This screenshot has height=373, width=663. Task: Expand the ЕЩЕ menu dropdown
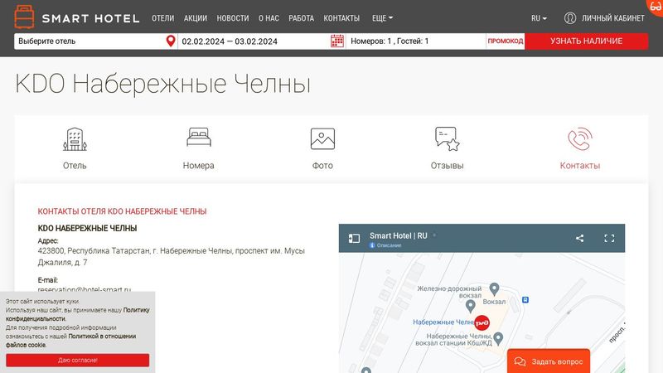tap(382, 17)
